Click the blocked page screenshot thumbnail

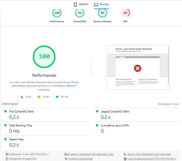[138, 67]
